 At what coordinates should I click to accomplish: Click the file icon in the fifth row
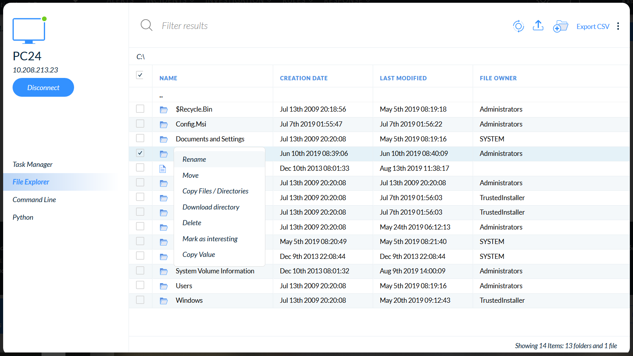click(163, 169)
